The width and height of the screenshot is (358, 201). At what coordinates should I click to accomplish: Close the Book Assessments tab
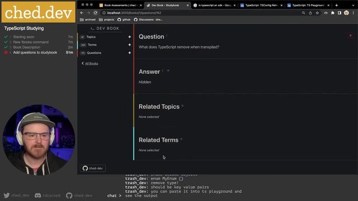coord(140,5)
